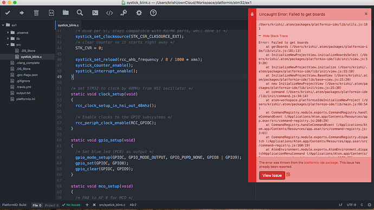This screenshot has width=374, height=210.
Task: Dismiss the Uncaught Error notification
Action: (x=366, y=14)
